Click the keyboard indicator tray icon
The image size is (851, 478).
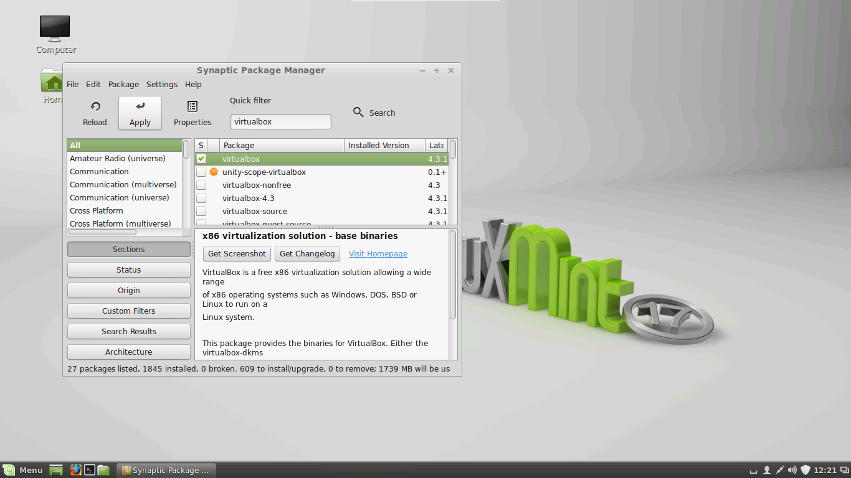click(754, 471)
